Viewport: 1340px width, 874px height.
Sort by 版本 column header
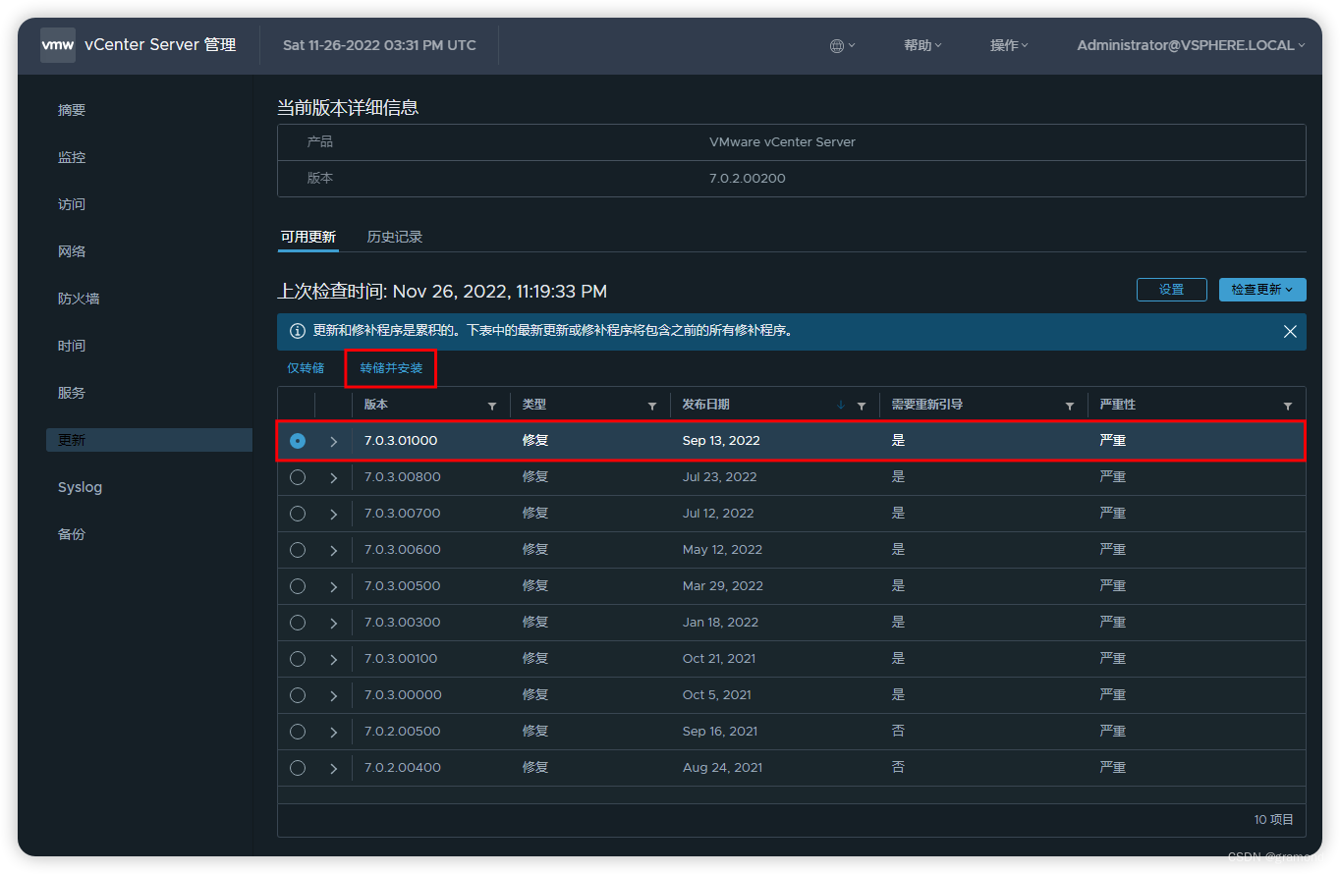[x=376, y=405]
